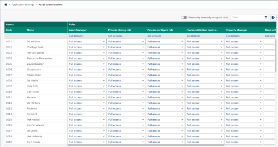The width and height of the screenshot is (278, 147).
Task: Select the asset name Kleefse Waard
Action: (x=35, y=125)
